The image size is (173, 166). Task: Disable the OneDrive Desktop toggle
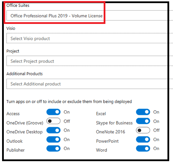click(53, 130)
